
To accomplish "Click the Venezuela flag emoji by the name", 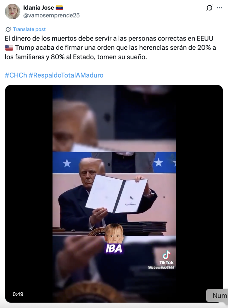I will pyautogui.click(x=59, y=8).
